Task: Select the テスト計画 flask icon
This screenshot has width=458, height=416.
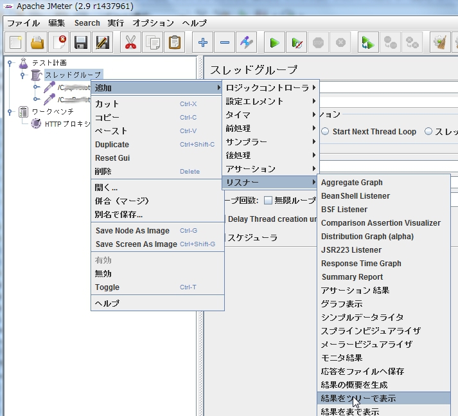Action: point(23,63)
